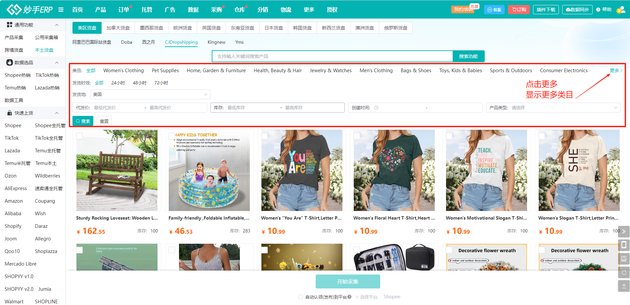630x305 pixels.
Task: Select the Rocking Loveseat product checkbox
Action: click(79, 136)
